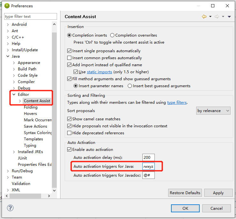Click tree scrollbar down arrow
The height and width of the screenshot is (219, 236).
[54, 190]
